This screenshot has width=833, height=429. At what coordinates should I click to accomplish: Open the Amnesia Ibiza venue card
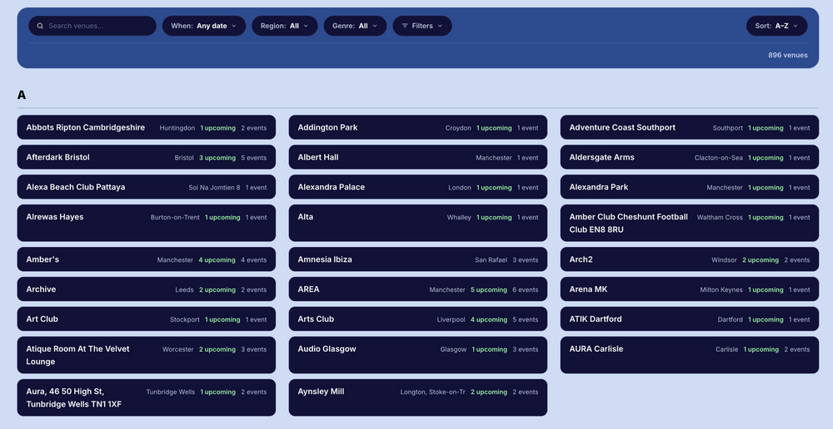tap(418, 259)
